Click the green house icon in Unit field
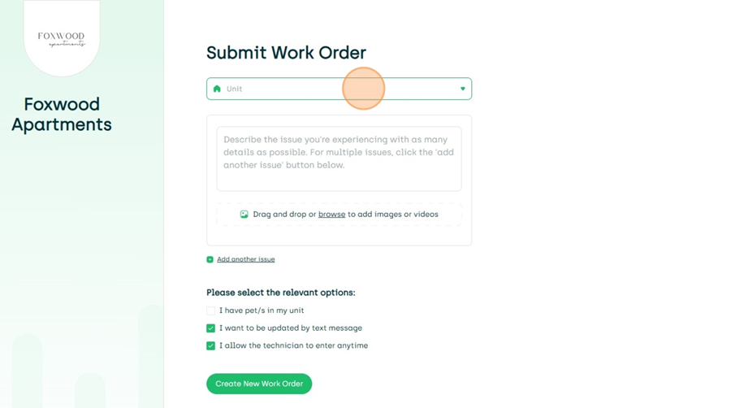Image resolution: width=731 pixels, height=408 pixels. pos(217,89)
